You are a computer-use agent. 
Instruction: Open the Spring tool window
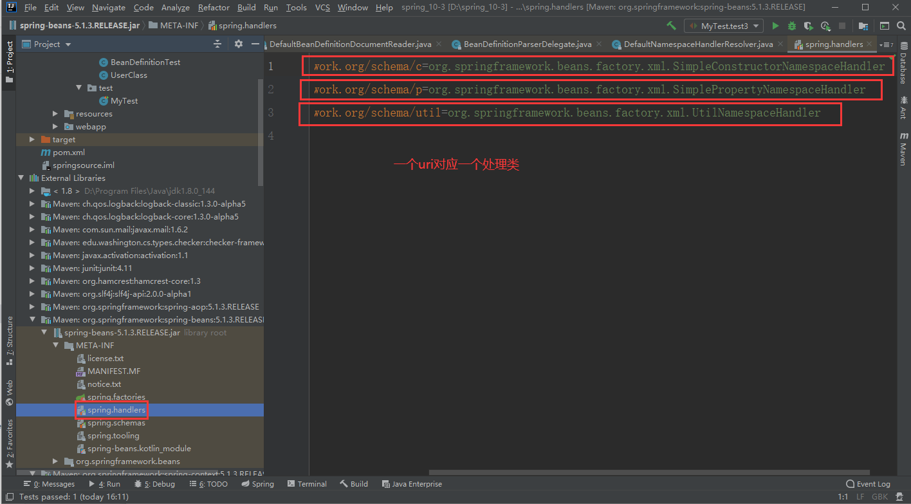coord(258,484)
